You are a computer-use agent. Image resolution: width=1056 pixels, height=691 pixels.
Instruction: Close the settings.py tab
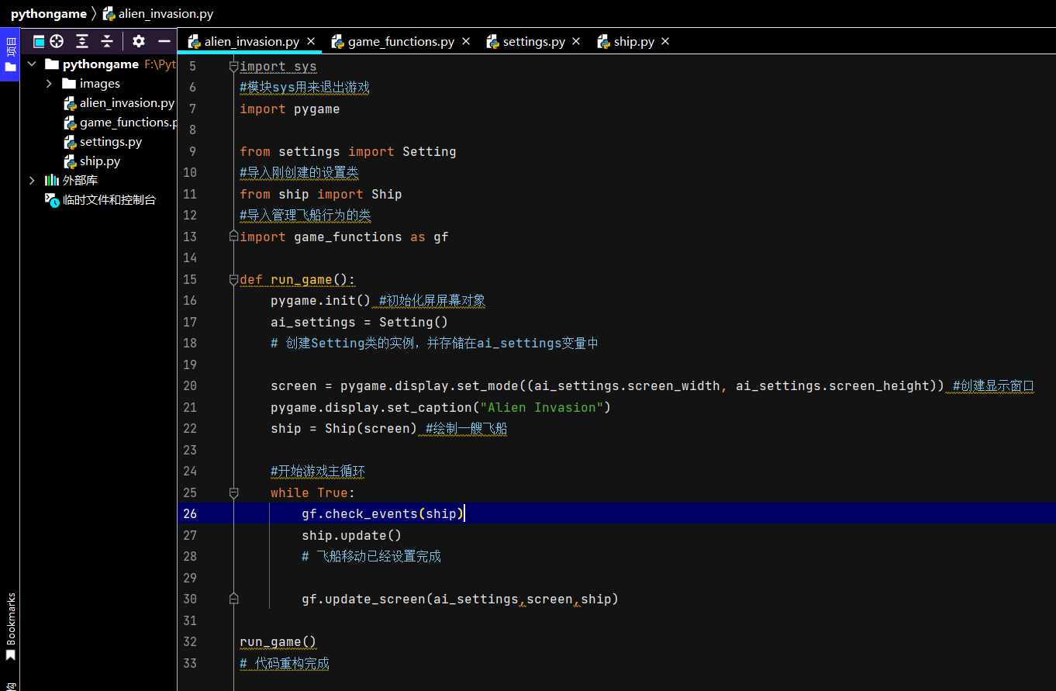click(576, 41)
